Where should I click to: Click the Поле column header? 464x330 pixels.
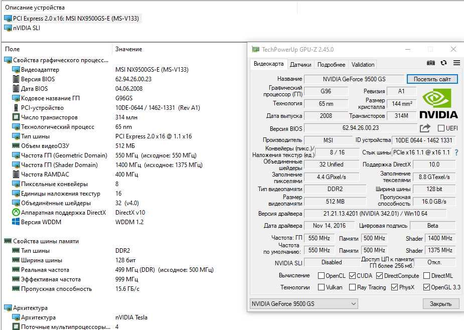(x=57, y=49)
